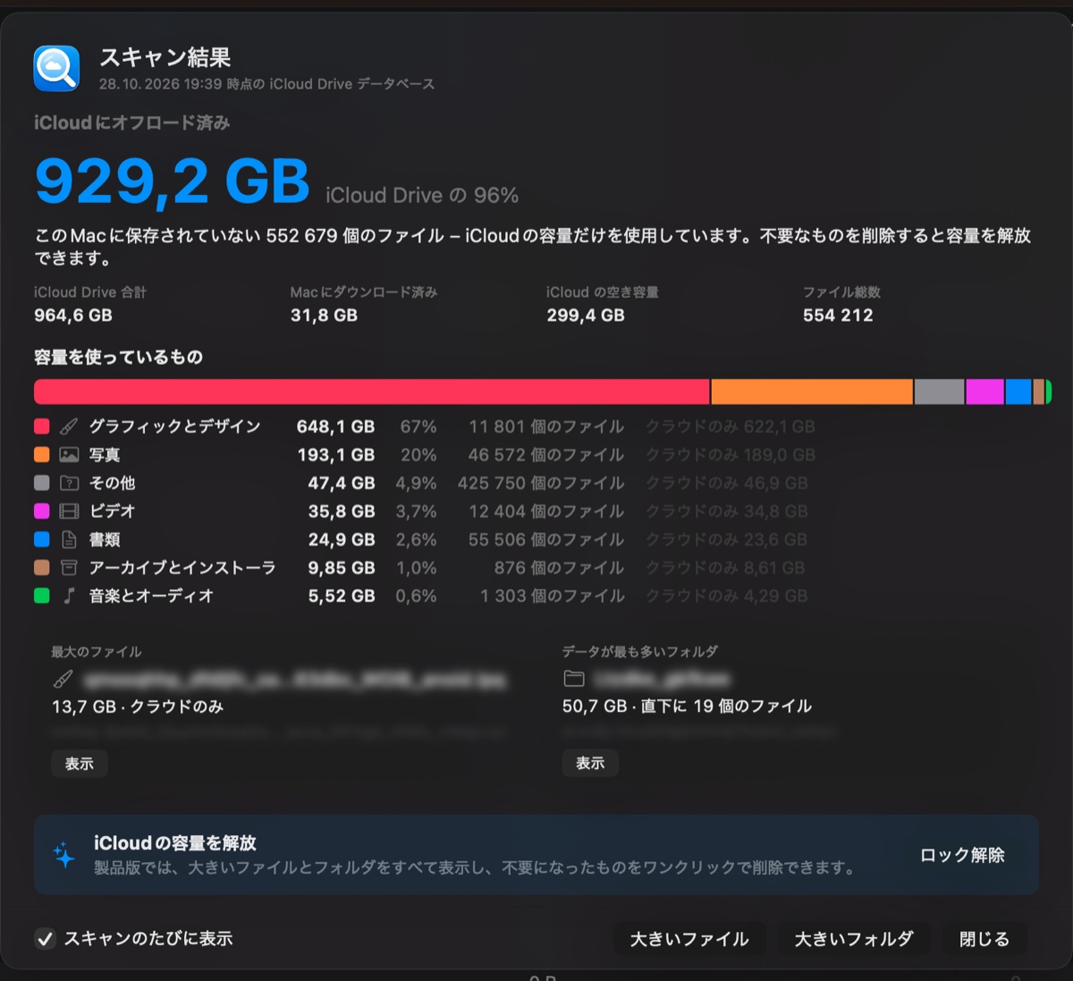Screen dimensions: 1073x981
Task: Select the 写真 category label
Action: (x=105, y=454)
